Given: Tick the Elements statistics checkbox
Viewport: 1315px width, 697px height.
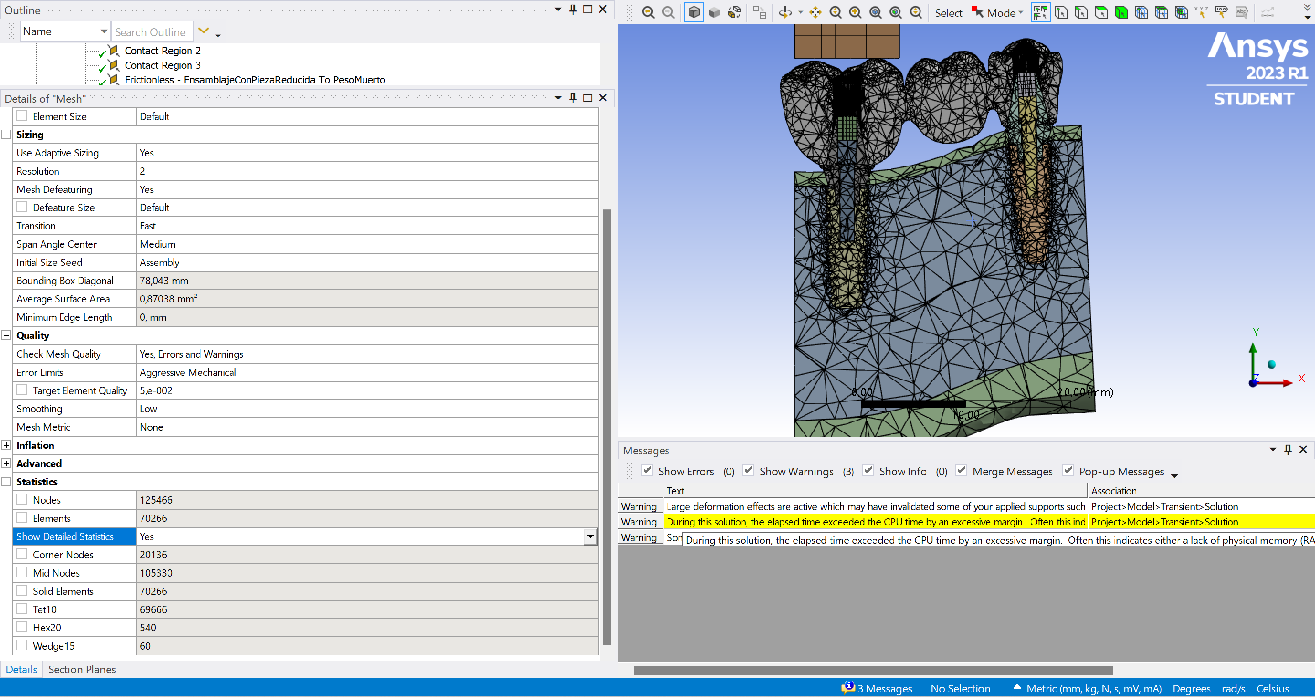Looking at the screenshot, I should click(22, 518).
